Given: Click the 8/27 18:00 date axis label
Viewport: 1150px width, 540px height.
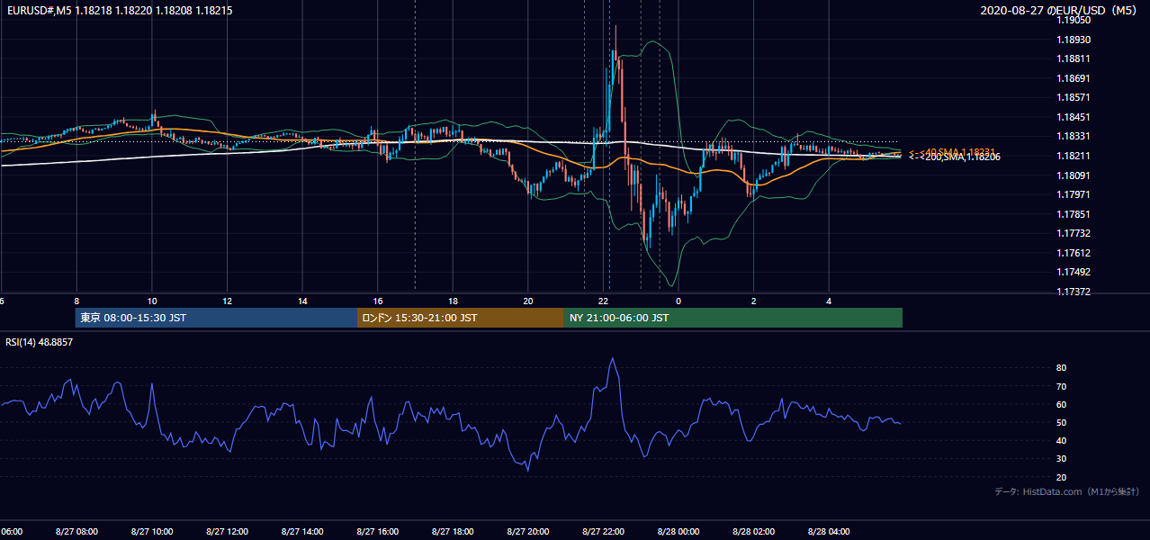Looking at the screenshot, I should point(453,532).
